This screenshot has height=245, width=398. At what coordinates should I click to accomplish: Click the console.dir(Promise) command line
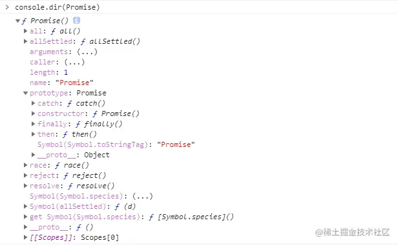pos(58,7)
